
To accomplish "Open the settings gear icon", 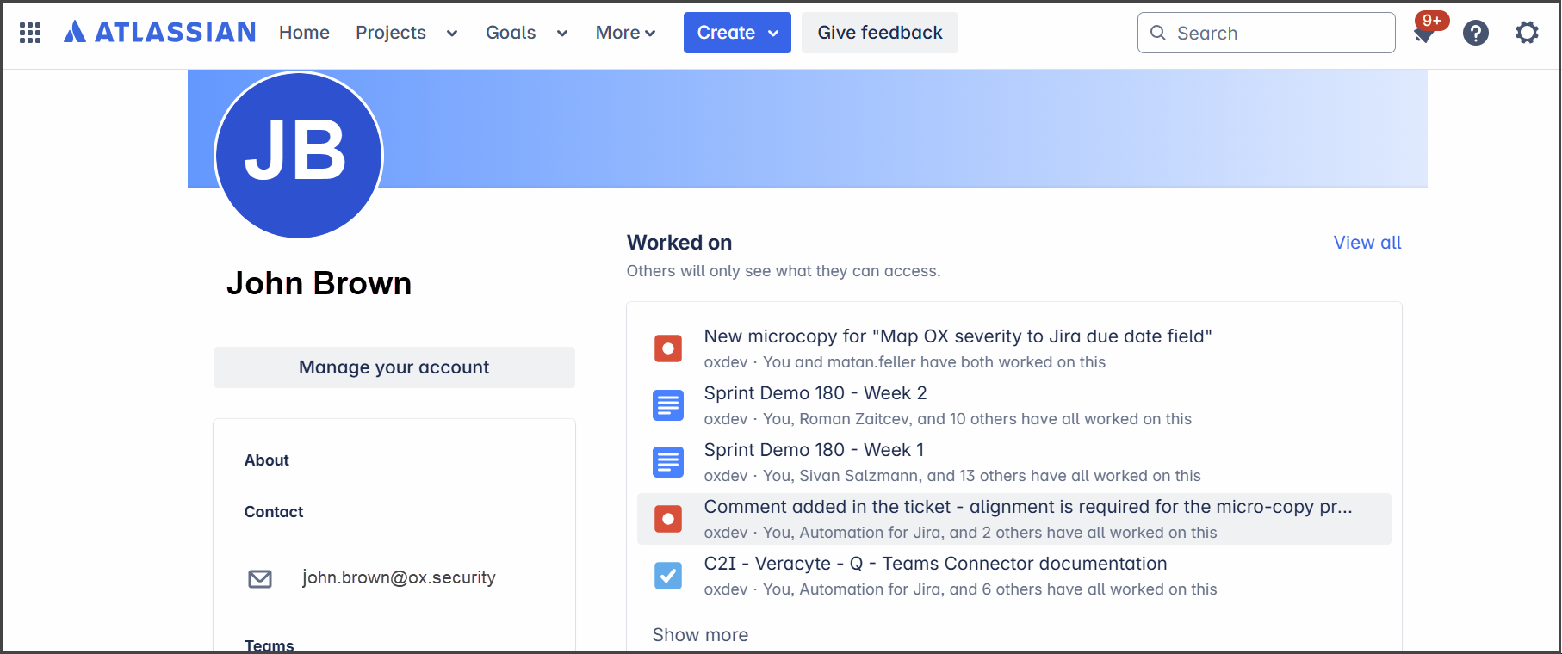I will pyautogui.click(x=1527, y=33).
